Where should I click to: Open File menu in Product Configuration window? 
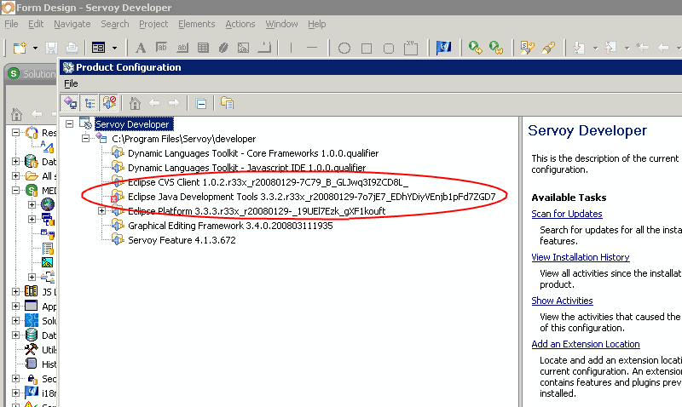click(x=71, y=83)
